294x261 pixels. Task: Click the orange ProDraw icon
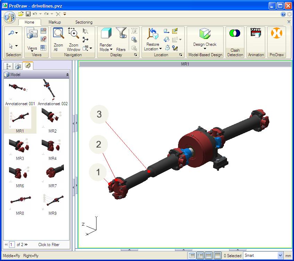(276, 34)
